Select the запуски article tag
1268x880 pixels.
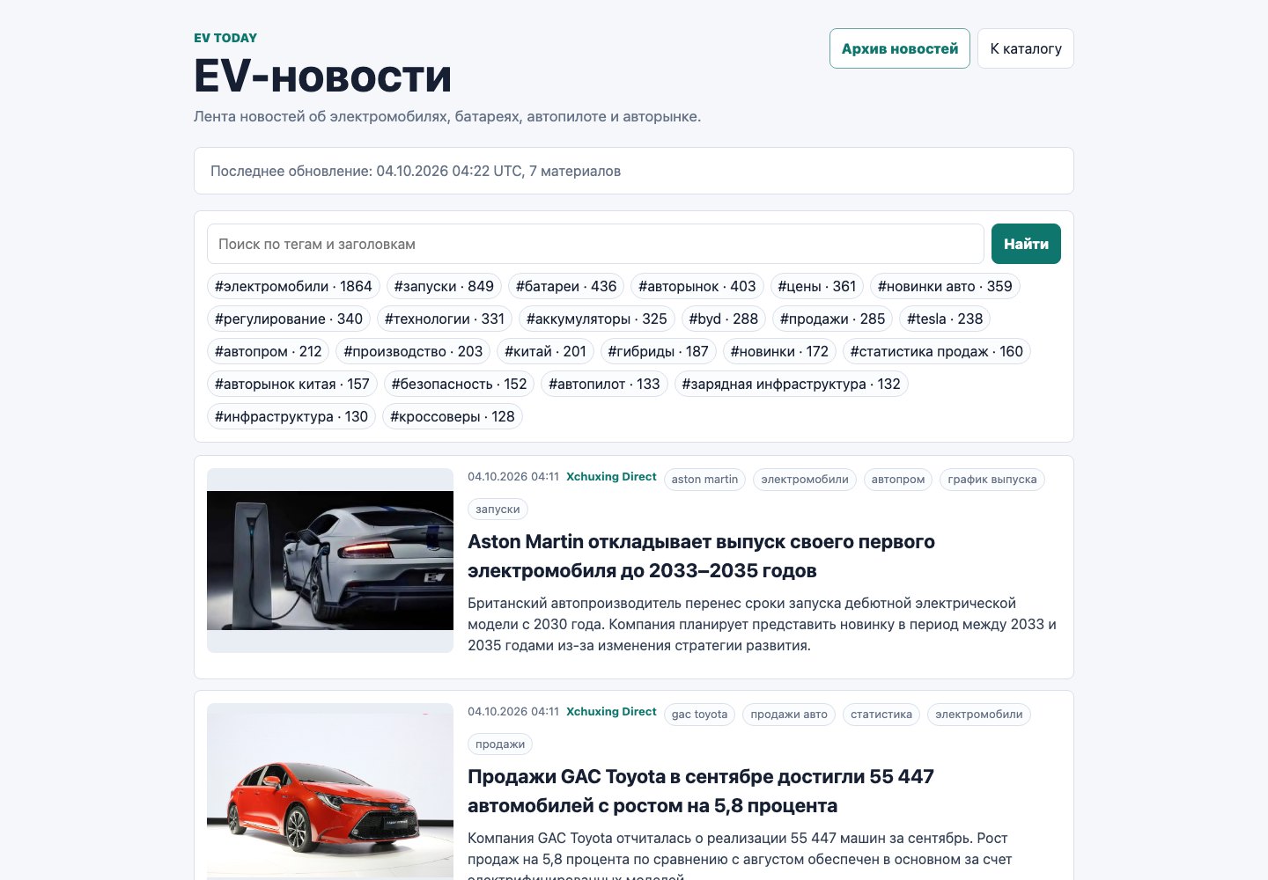point(498,510)
